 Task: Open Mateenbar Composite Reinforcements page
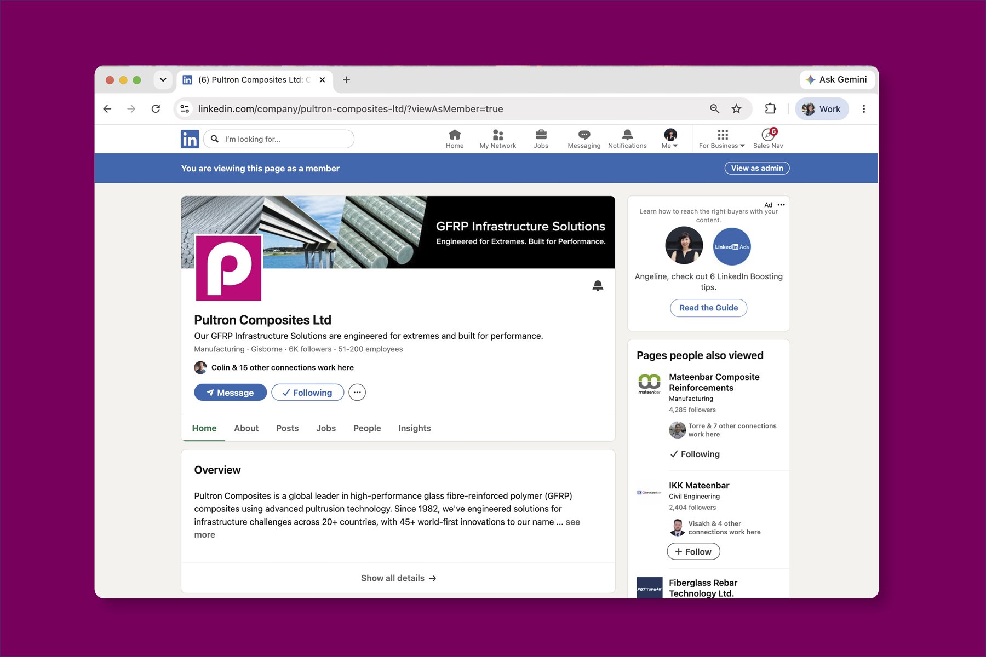pos(714,382)
